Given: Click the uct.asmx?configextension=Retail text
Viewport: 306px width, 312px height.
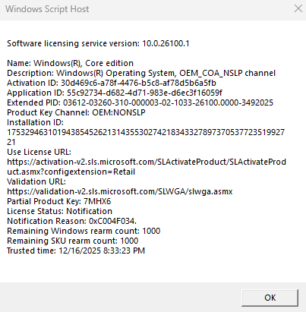Looking at the screenshot, I should tap(71, 172).
